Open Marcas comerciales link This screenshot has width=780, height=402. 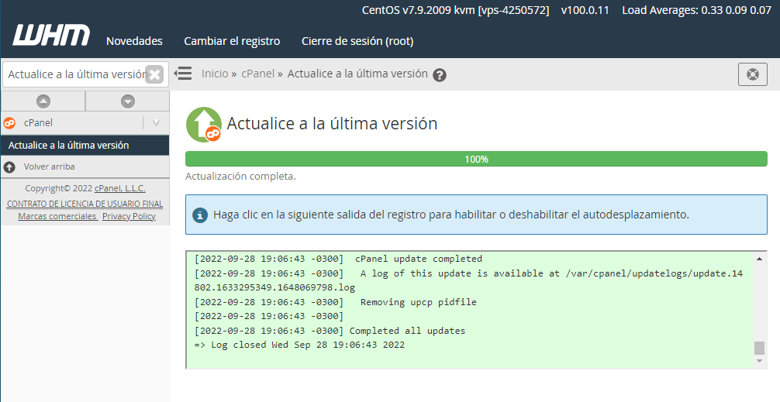(x=57, y=216)
